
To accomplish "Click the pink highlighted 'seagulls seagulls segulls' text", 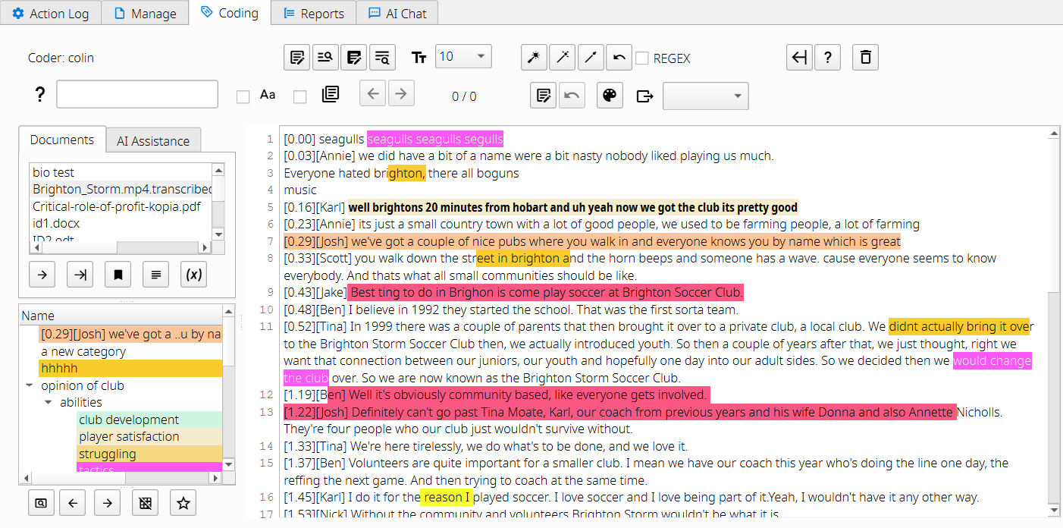I will [435, 139].
